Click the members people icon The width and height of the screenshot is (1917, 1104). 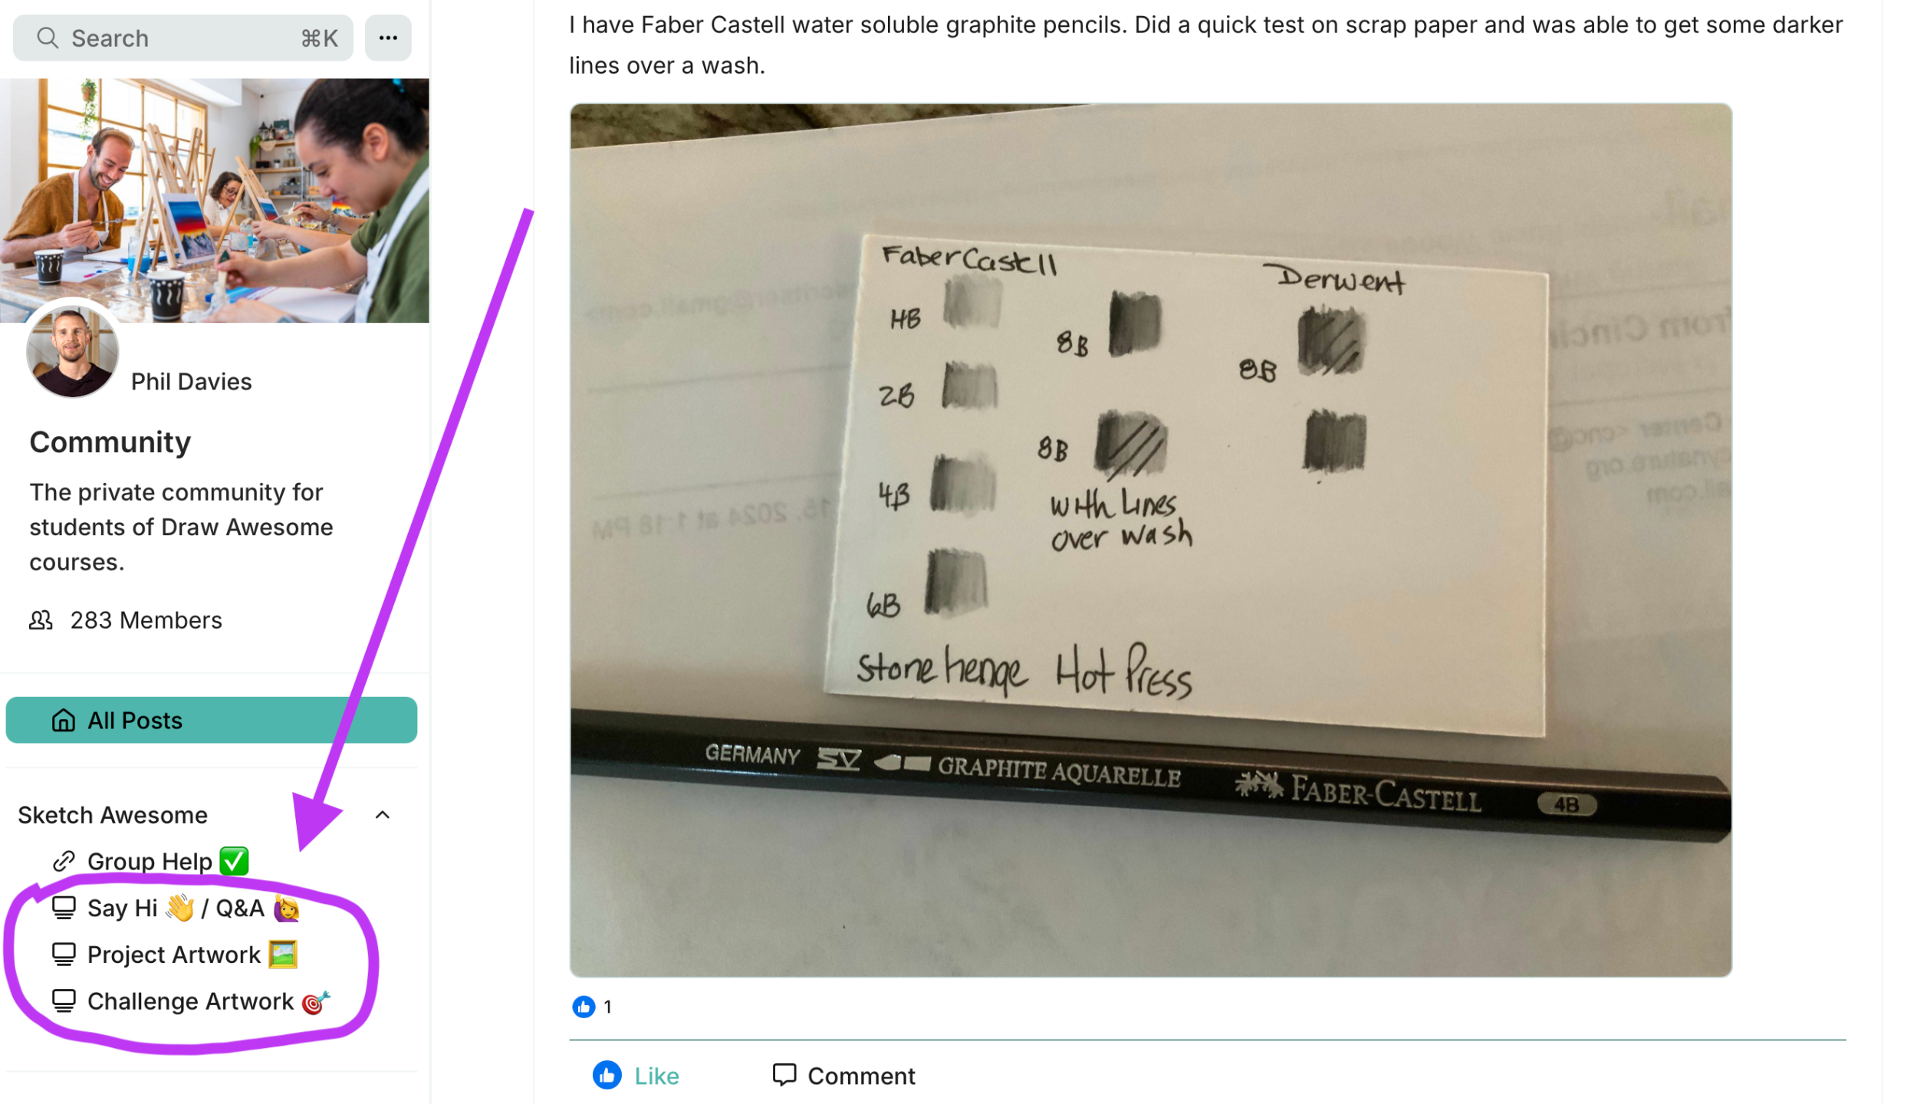click(41, 620)
